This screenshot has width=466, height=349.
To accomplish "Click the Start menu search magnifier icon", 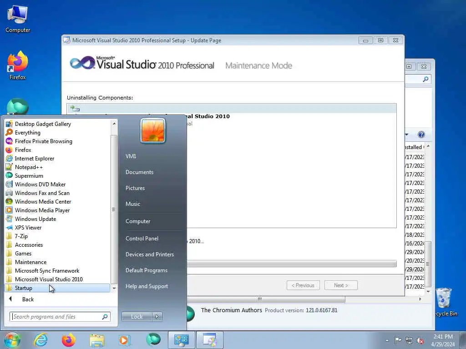I will 105,317.
